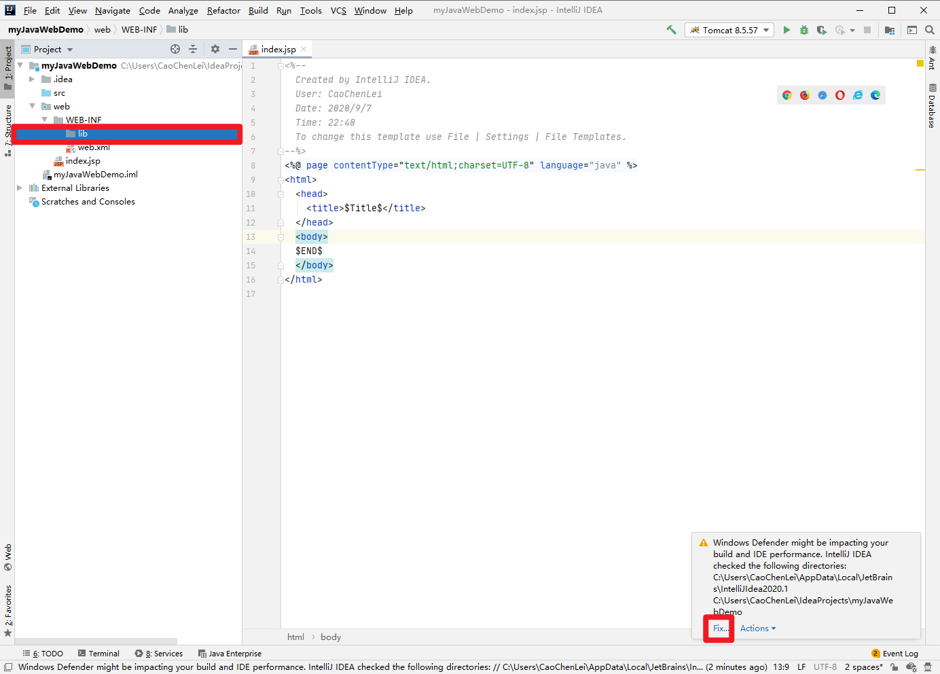Screen dimensions: 940x674
Task: Toggle the Web tool window button
Action: click(8, 557)
